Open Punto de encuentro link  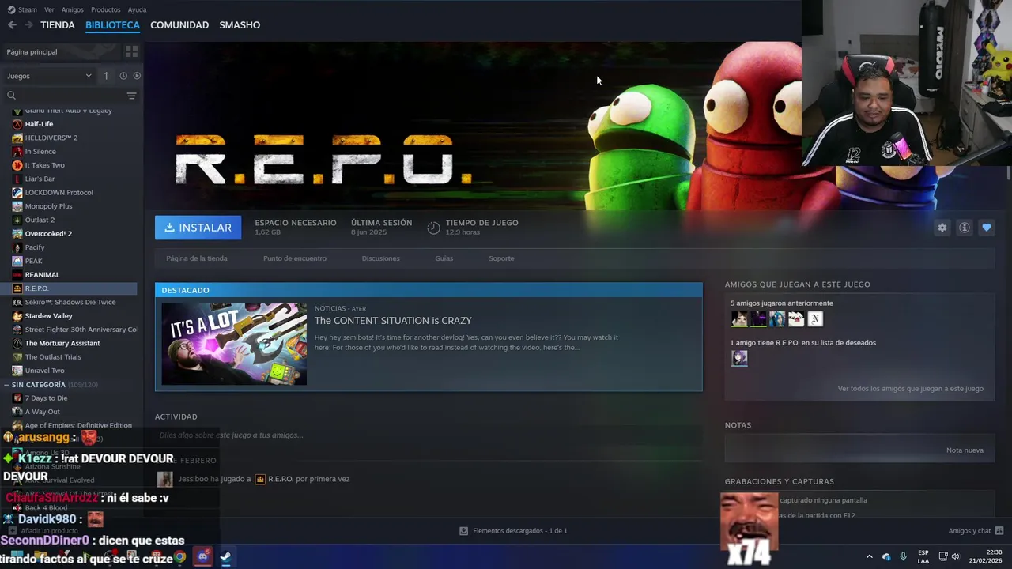coord(294,258)
